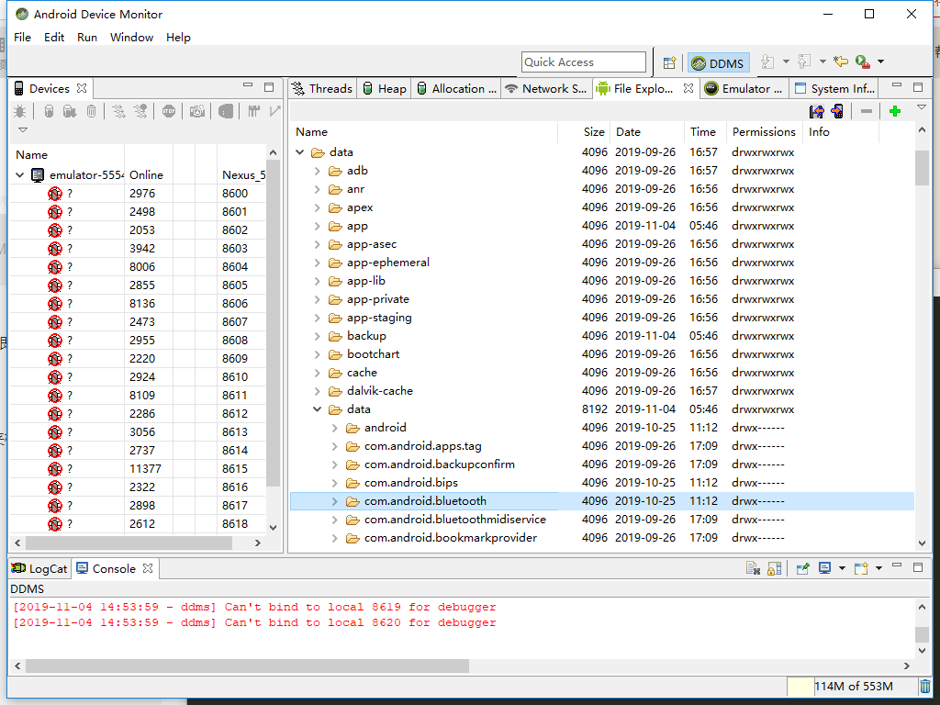Expand the adb folder
This screenshot has width=940, height=705.
pyautogui.click(x=317, y=171)
